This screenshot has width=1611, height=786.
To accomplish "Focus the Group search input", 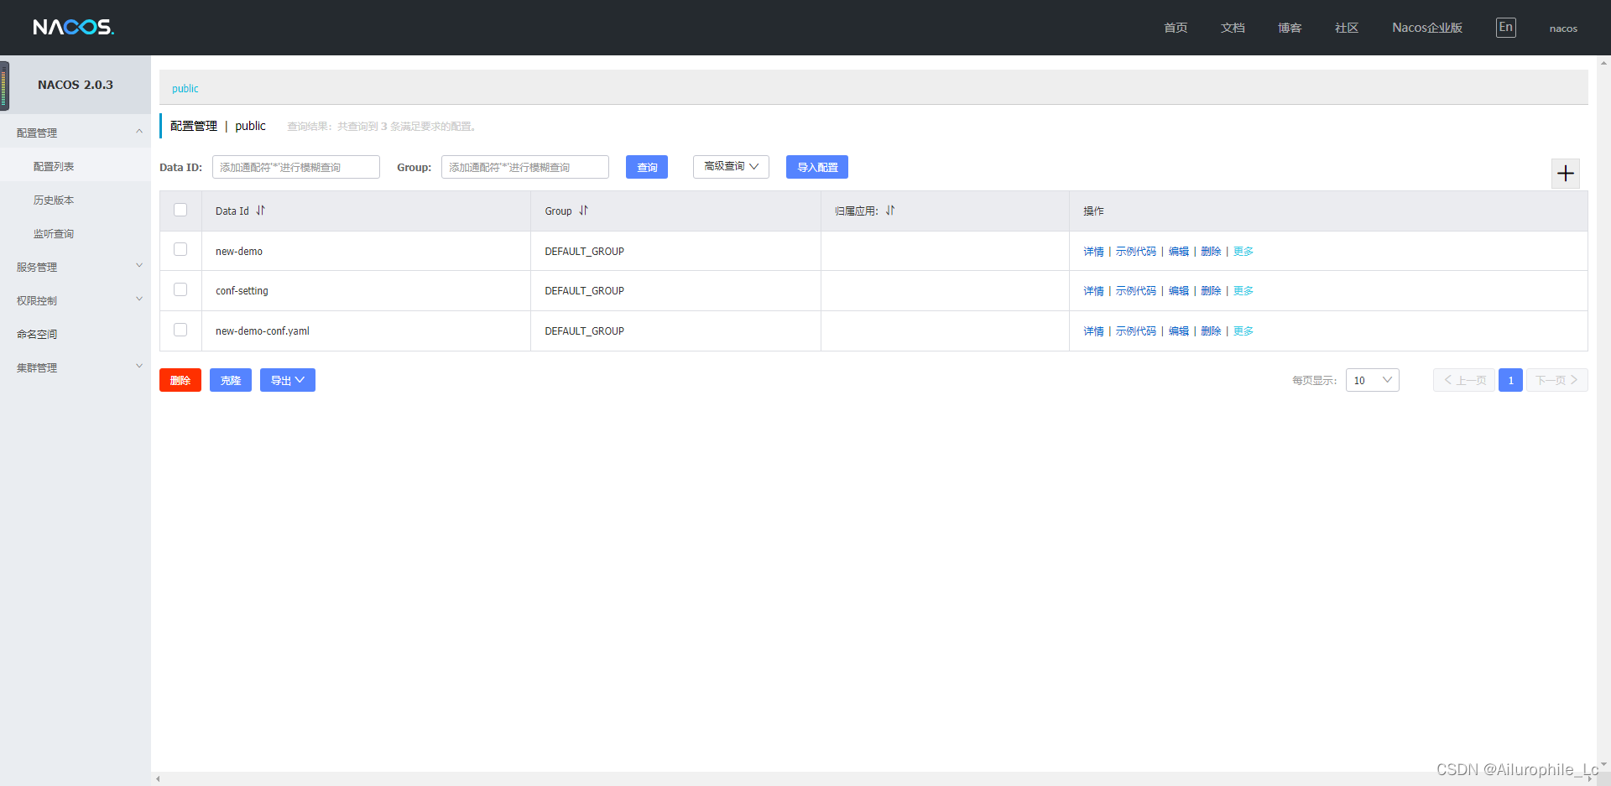I will pyautogui.click(x=525, y=167).
